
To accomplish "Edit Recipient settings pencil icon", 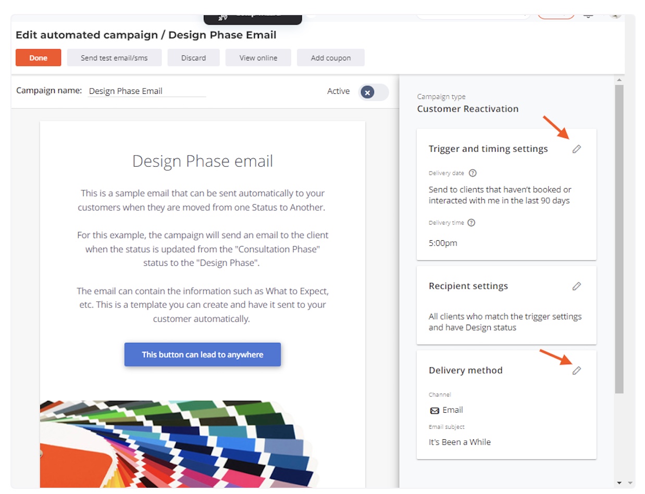I will pyautogui.click(x=576, y=286).
